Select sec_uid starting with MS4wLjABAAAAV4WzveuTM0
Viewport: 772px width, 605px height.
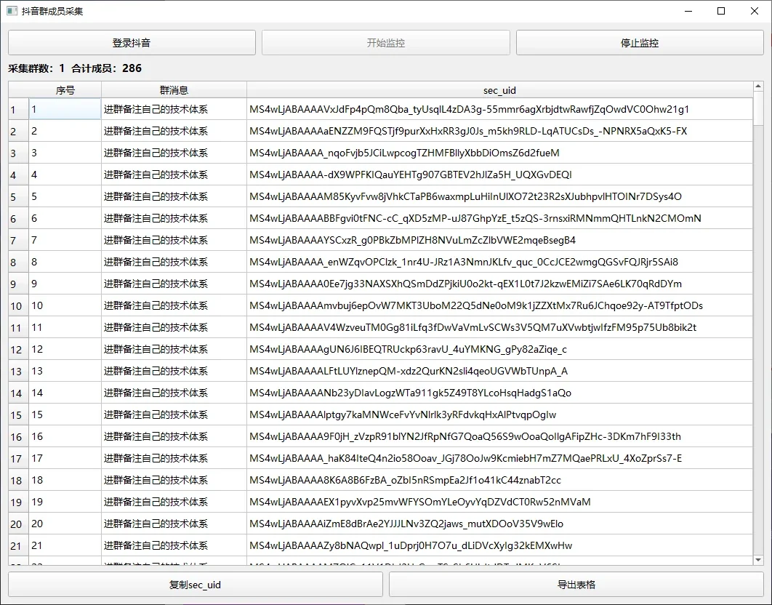coord(499,328)
